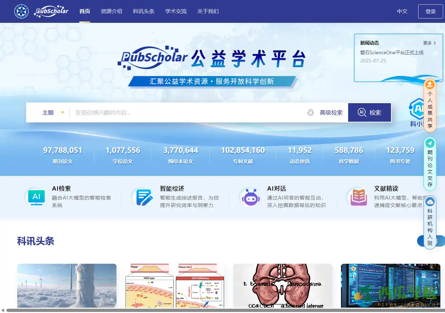The image size is (445, 313).
Task: Open 高级检索 advanced search
Action: [x=331, y=112]
